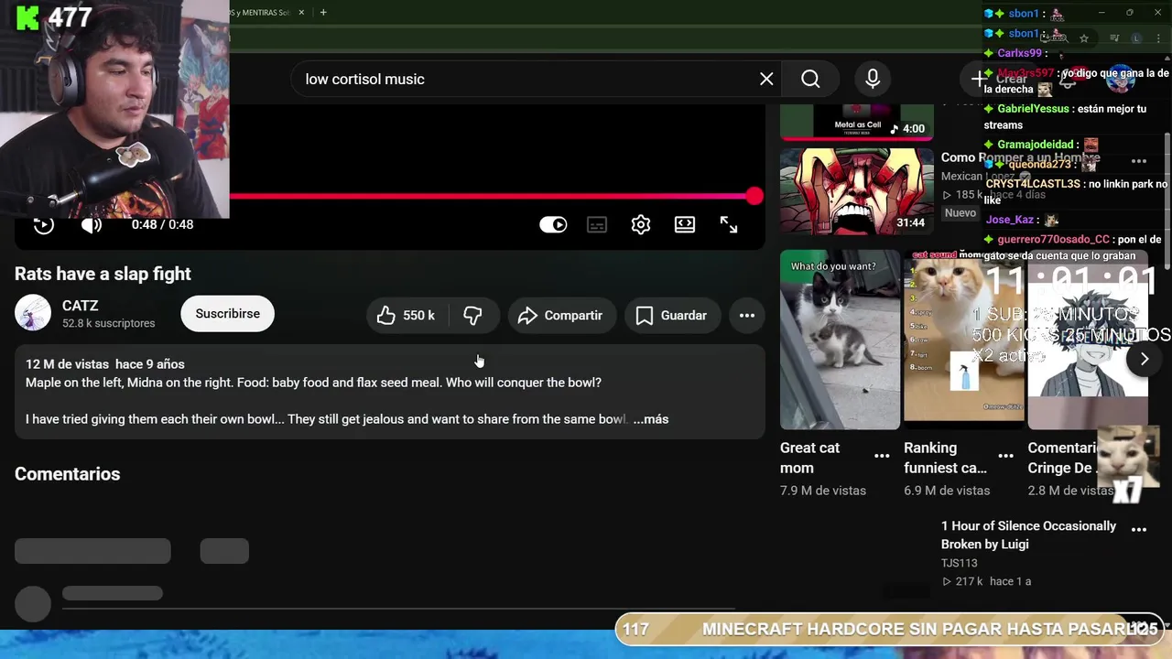1172x659 pixels.
Task: Clear the search box with the X icon
Action: click(x=766, y=79)
